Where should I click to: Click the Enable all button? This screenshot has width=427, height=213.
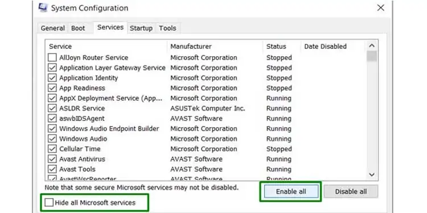tap(291, 191)
